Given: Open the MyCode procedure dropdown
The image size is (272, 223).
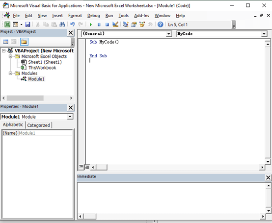Looking at the screenshot, I should [x=264, y=34].
